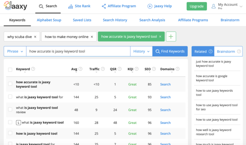Screen dimensions: 246x145
Task: Expand the My Account menu chevron
Action: (241, 7)
